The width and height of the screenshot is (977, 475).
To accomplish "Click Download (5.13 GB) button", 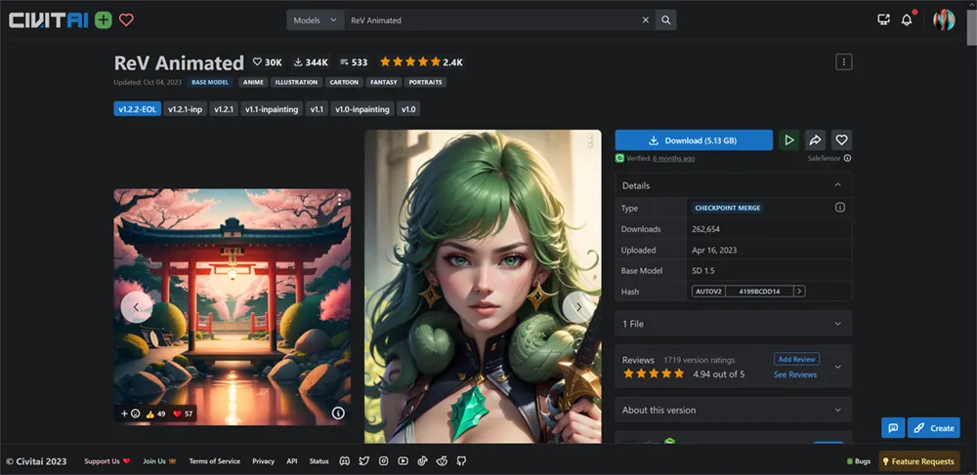I will pyautogui.click(x=694, y=139).
